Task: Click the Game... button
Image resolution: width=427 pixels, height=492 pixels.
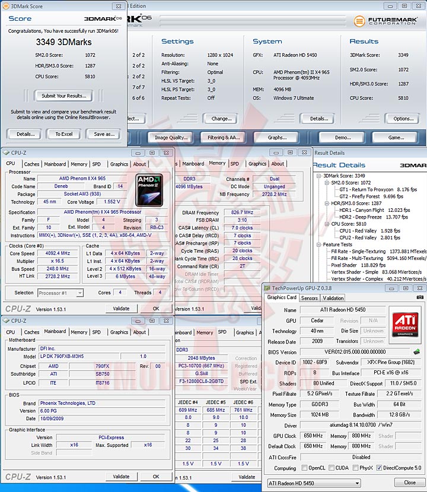Action: coord(396,138)
